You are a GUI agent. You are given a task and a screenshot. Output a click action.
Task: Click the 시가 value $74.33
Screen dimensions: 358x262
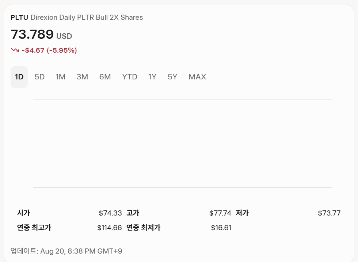click(x=110, y=213)
